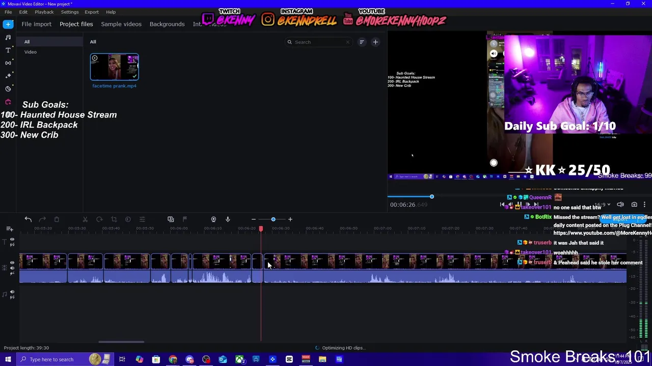Viewport: 652px width, 366px height.
Task: Toggle title track visibility eye
Action: tap(12, 239)
